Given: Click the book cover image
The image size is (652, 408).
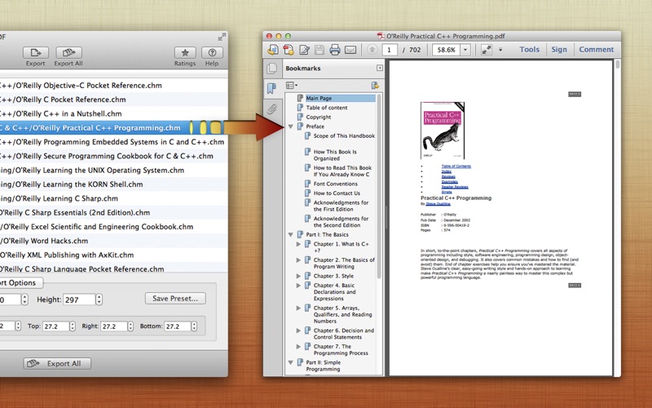Looking at the screenshot, I should pyautogui.click(x=443, y=131).
